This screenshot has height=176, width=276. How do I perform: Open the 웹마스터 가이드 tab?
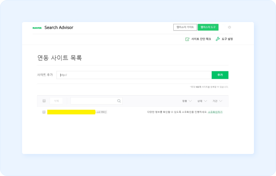(x=185, y=27)
